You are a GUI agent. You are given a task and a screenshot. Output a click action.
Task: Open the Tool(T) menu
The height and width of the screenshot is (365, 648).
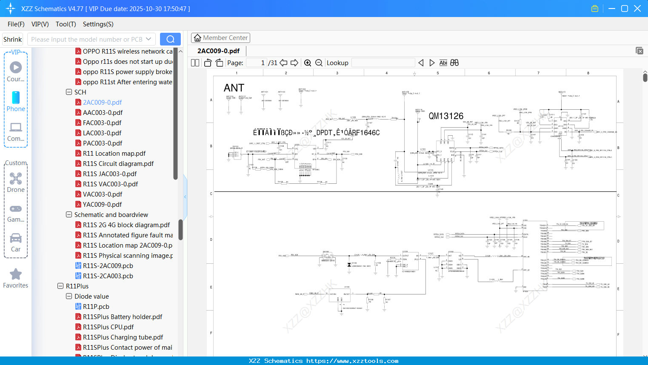(x=66, y=24)
